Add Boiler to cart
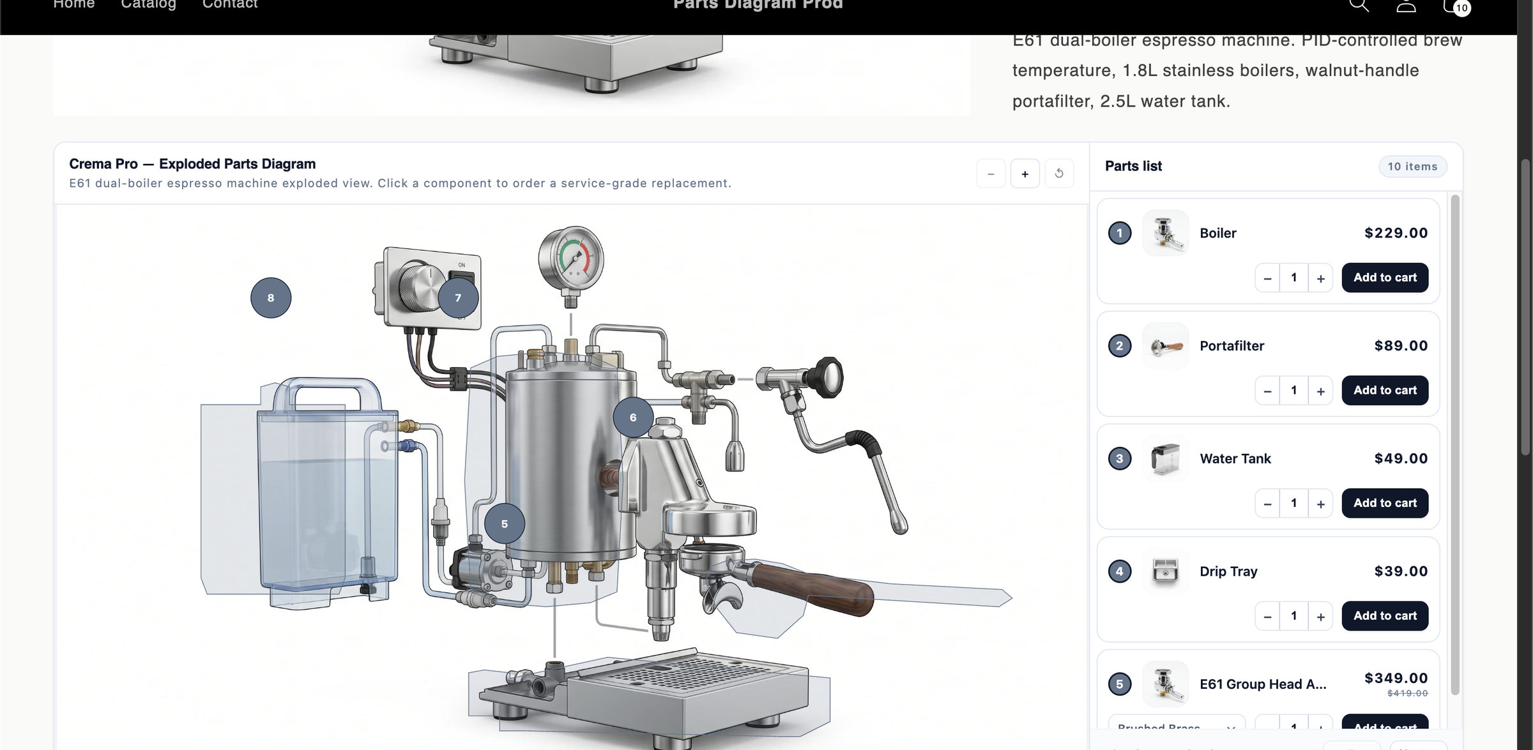 click(1385, 278)
